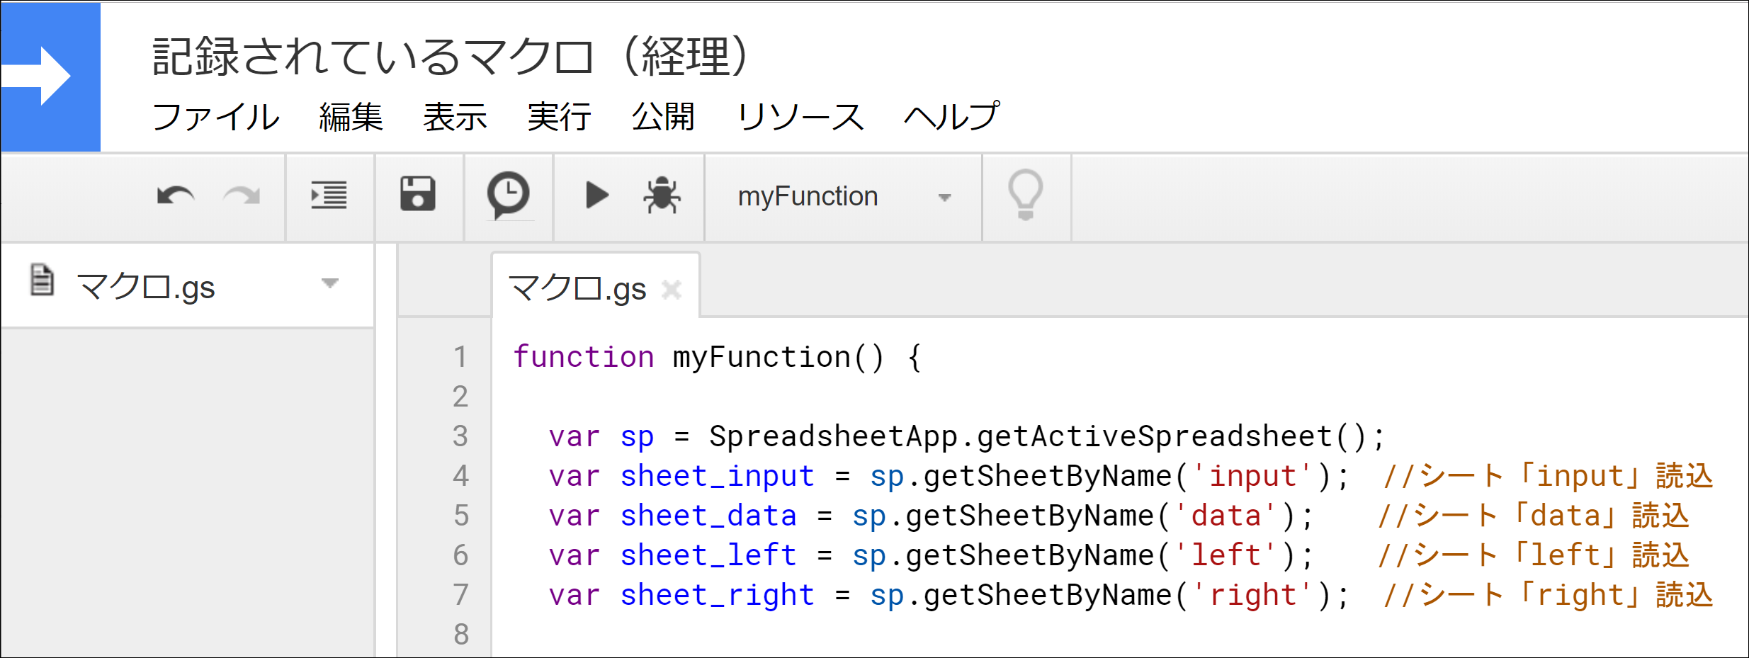1749x658 pixels.
Task: Click the document icon beside マクロ.gs in sidebar
Action: (42, 279)
